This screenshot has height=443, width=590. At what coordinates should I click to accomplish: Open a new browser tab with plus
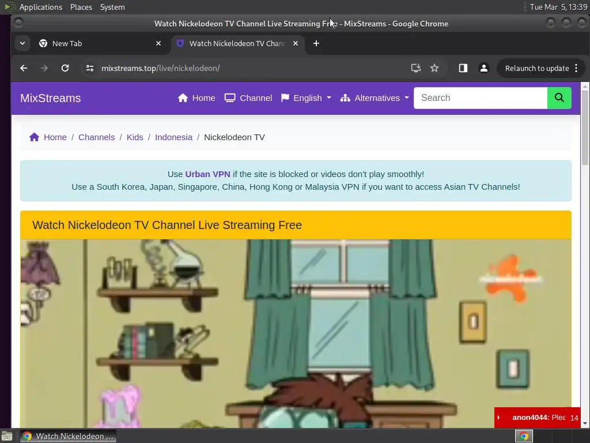pos(316,43)
